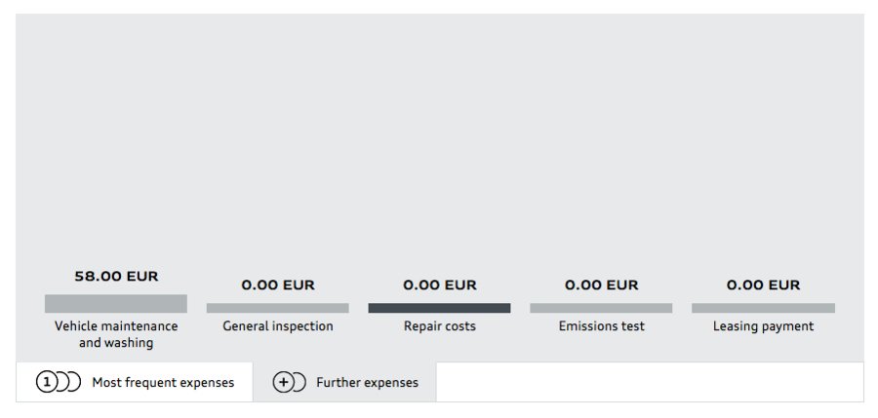Image resolution: width=878 pixels, height=418 pixels.
Task: Click the Vehicle maintenance and washing label
Action: coord(116,334)
